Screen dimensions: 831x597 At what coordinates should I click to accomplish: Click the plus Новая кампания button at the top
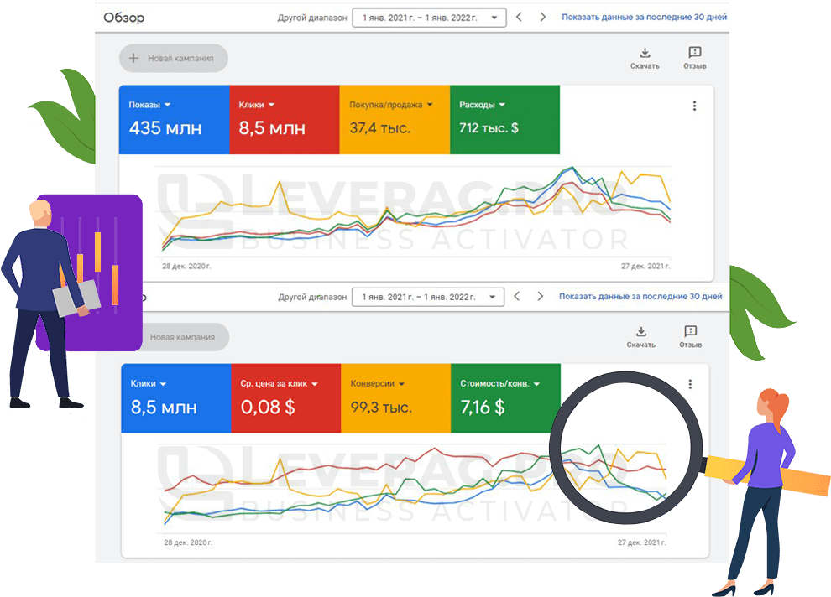click(x=173, y=58)
